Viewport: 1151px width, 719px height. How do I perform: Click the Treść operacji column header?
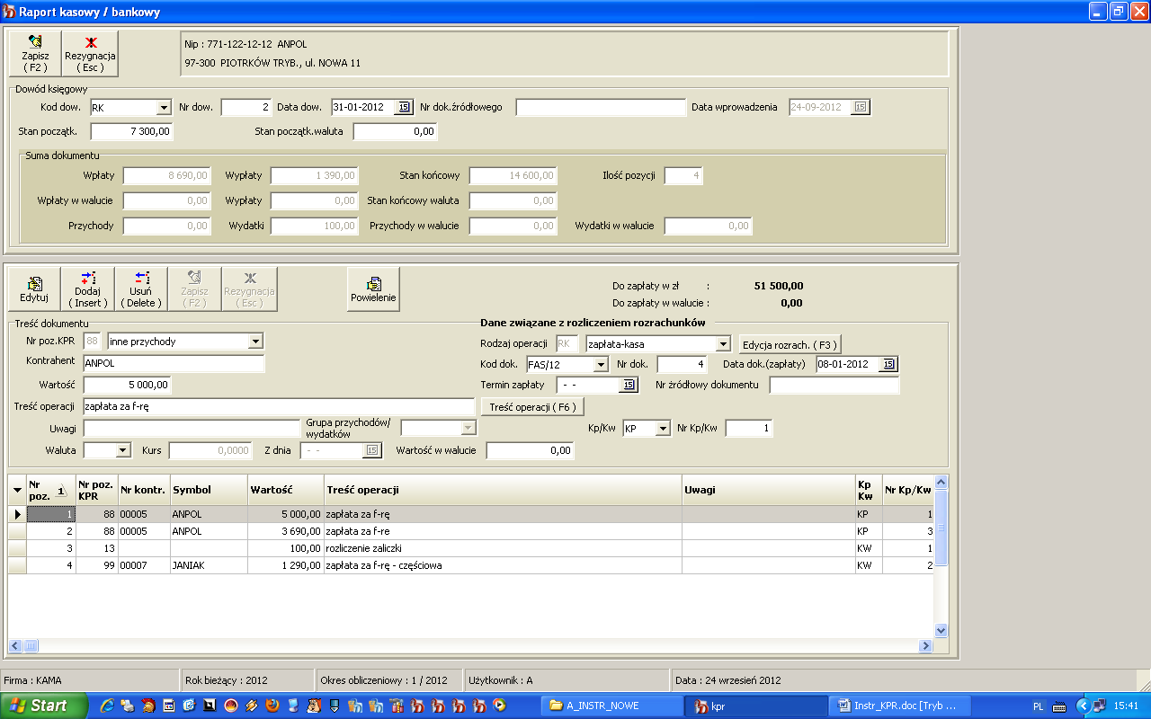[x=503, y=490]
